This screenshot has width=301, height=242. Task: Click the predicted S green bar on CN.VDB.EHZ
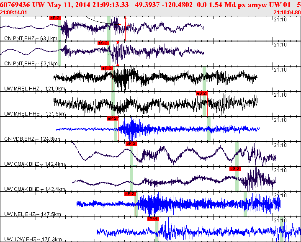[209, 129]
